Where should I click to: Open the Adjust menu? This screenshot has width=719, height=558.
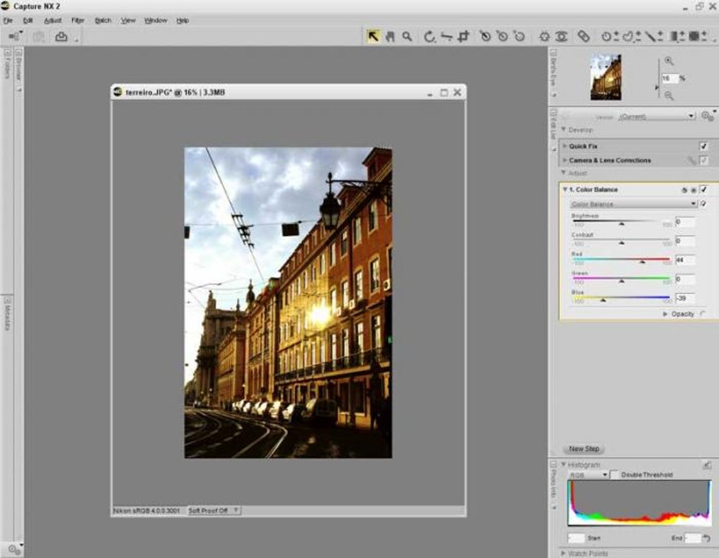pos(53,20)
